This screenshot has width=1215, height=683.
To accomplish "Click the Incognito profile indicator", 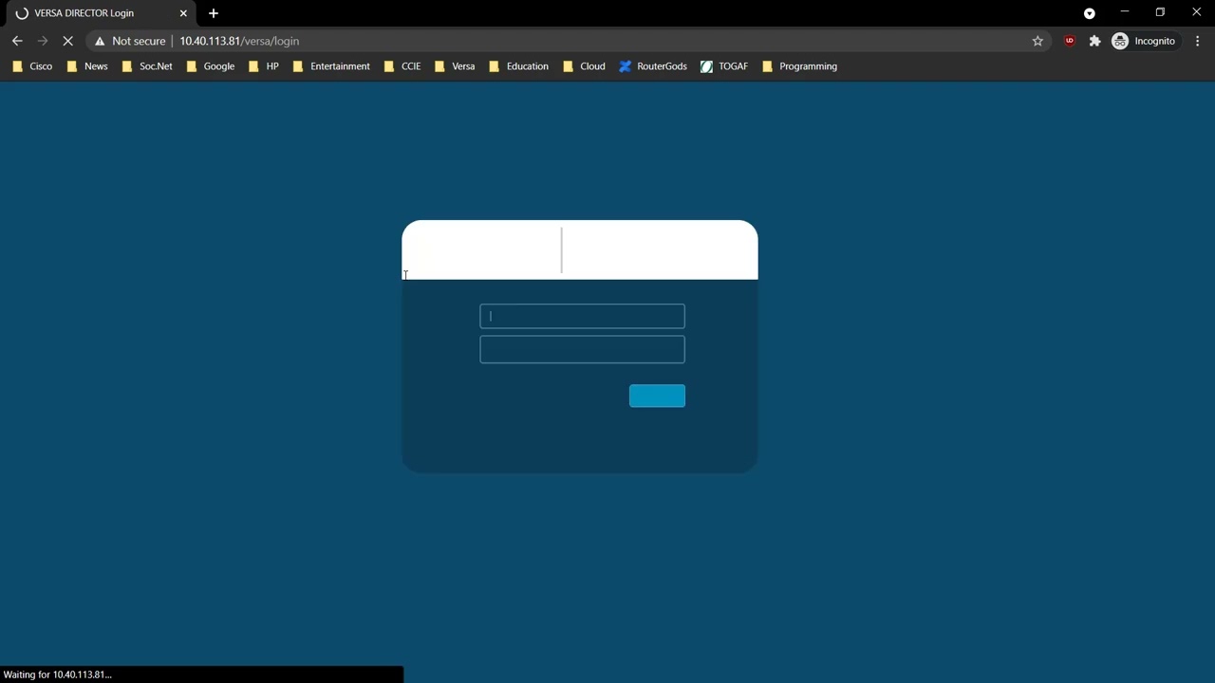I will pos(1144,41).
